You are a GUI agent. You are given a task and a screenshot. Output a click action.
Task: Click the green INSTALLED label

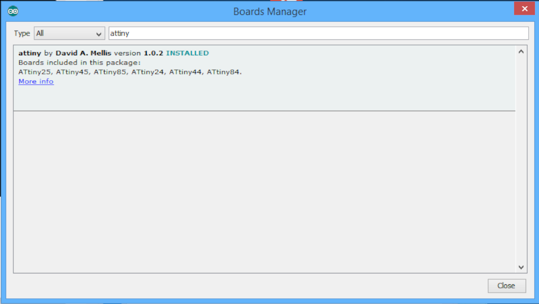[x=187, y=53]
